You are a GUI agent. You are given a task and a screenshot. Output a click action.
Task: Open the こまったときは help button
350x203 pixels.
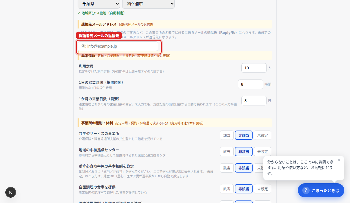click(x=321, y=190)
